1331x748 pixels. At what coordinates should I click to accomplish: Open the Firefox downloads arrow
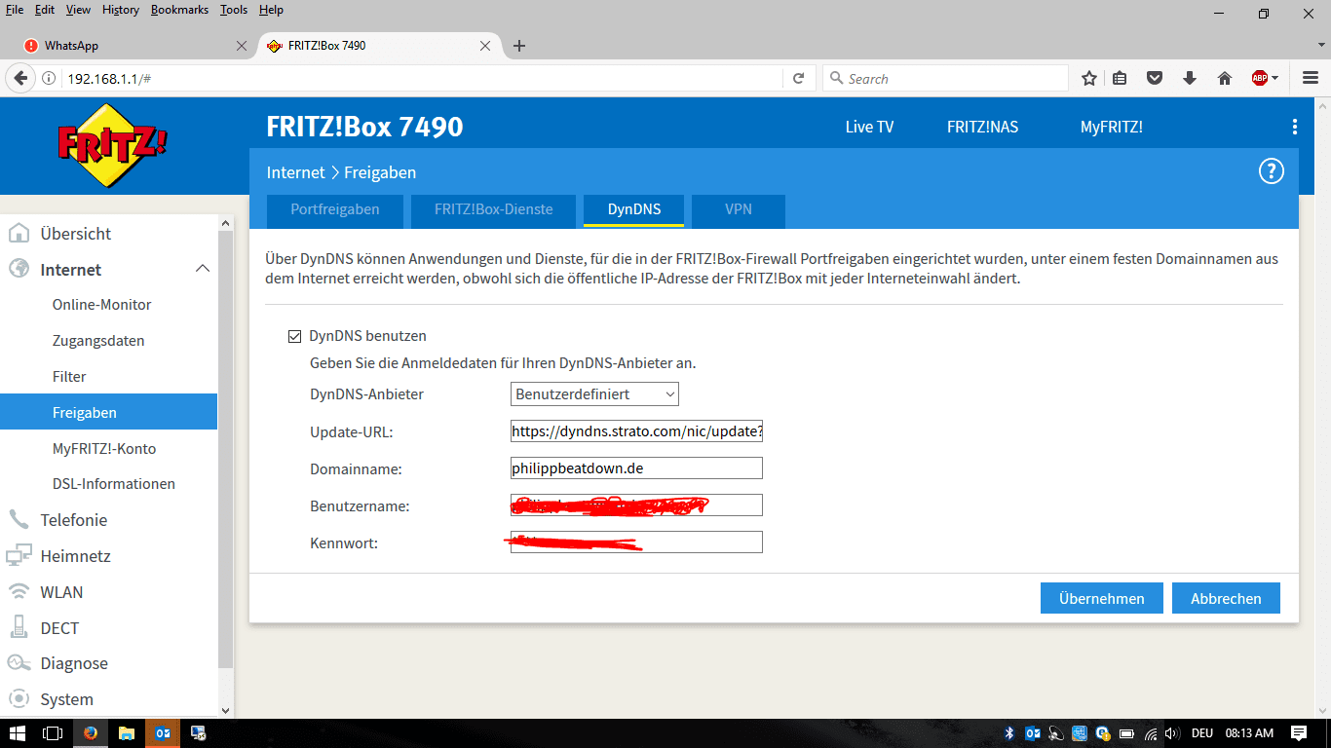(x=1190, y=79)
